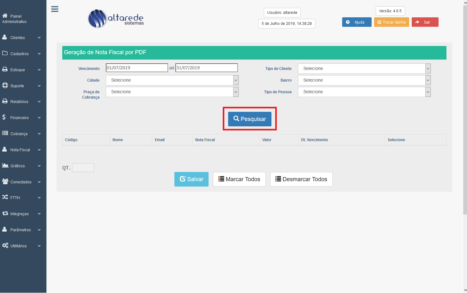Expand the Clientes chevron in sidebar

click(x=39, y=37)
